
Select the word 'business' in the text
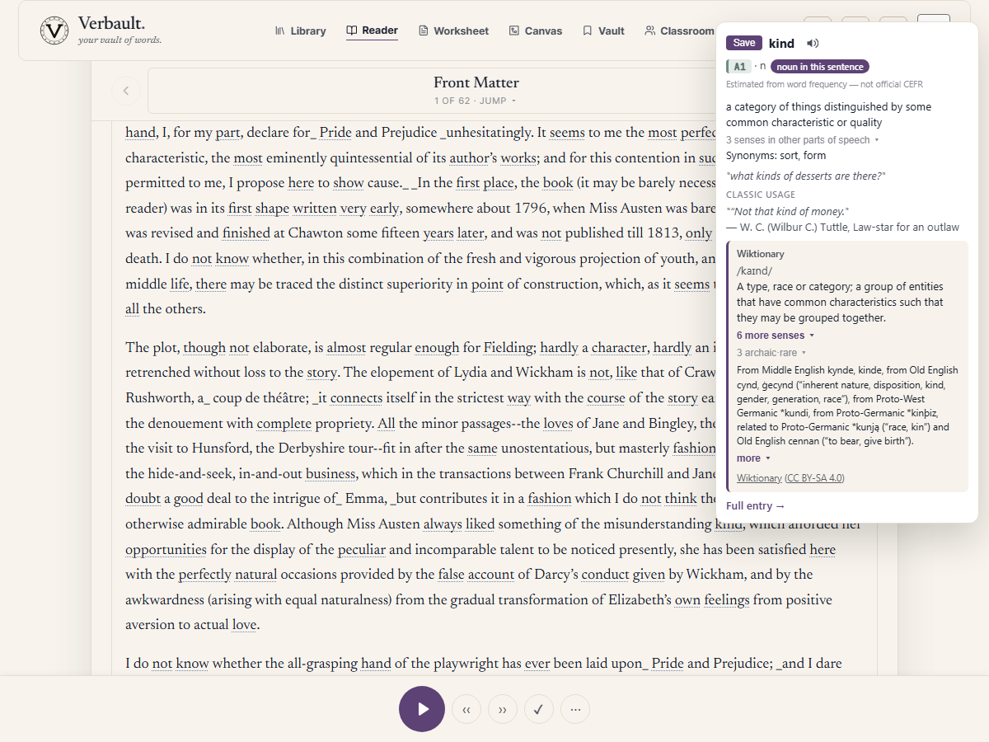(330, 474)
